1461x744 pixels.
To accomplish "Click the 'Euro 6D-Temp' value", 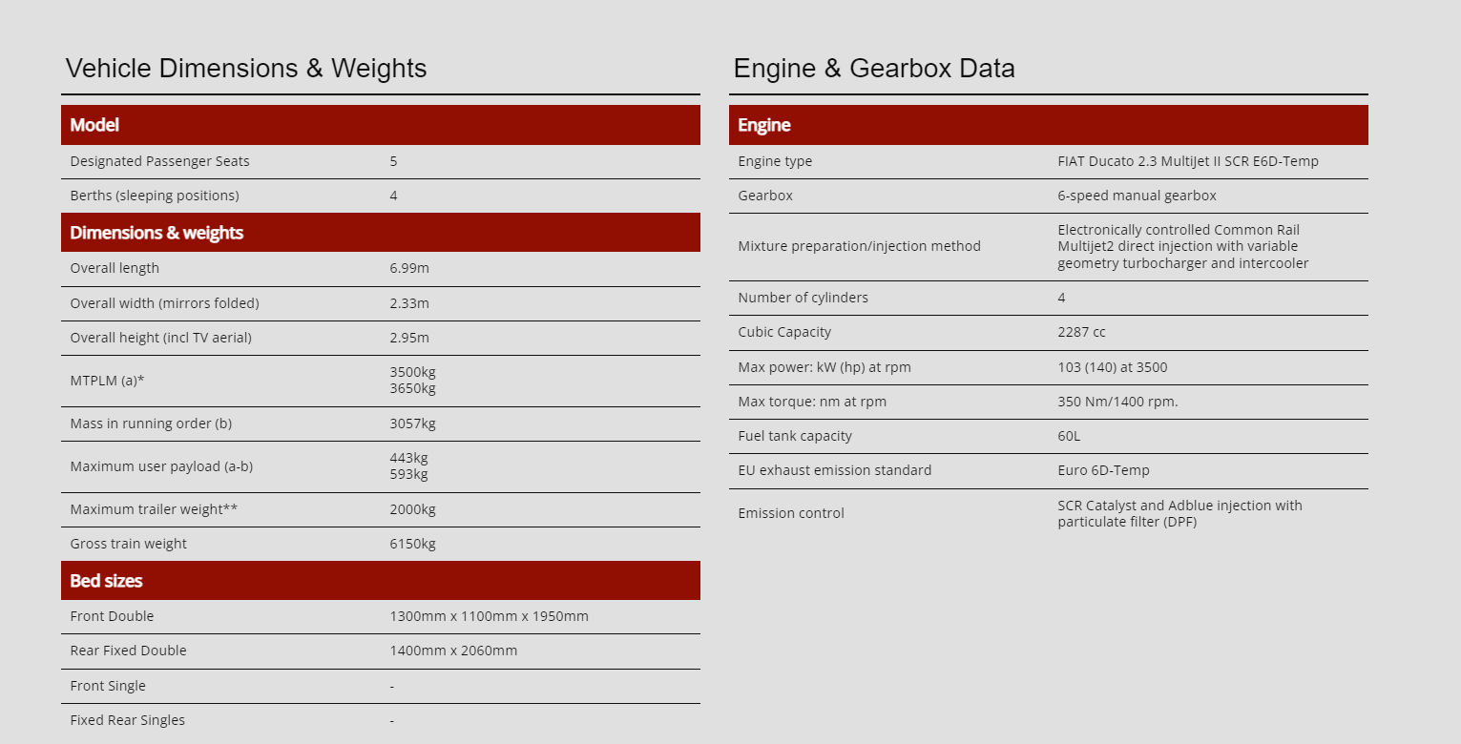I will click(1103, 470).
